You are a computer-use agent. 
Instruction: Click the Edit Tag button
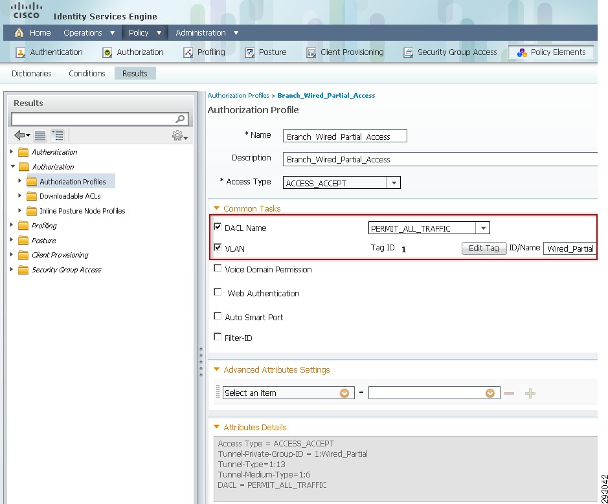(484, 248)
